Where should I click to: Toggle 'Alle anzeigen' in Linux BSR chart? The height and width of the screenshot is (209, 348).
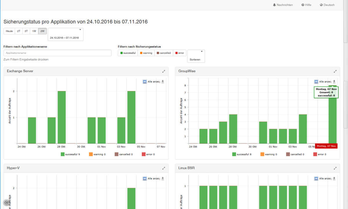(323, 179)
